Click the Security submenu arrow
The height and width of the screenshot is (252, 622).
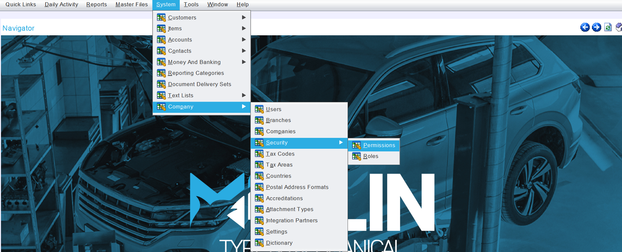click(x=341, y=142)
